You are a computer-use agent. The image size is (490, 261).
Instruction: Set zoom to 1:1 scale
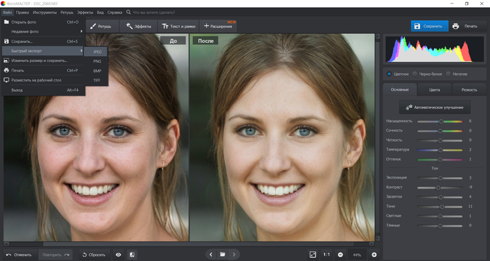point(327,254)
